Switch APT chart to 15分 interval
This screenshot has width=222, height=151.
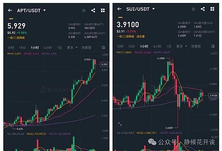coord(23,48)
